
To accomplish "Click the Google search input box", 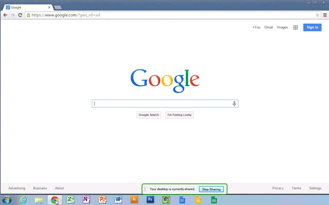I will click(162, 104).
